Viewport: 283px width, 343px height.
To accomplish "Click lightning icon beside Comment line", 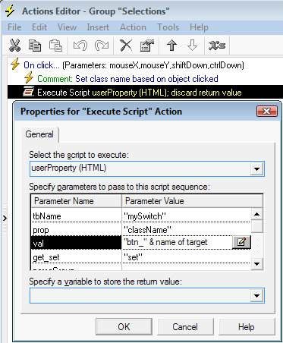I will 29,77.
